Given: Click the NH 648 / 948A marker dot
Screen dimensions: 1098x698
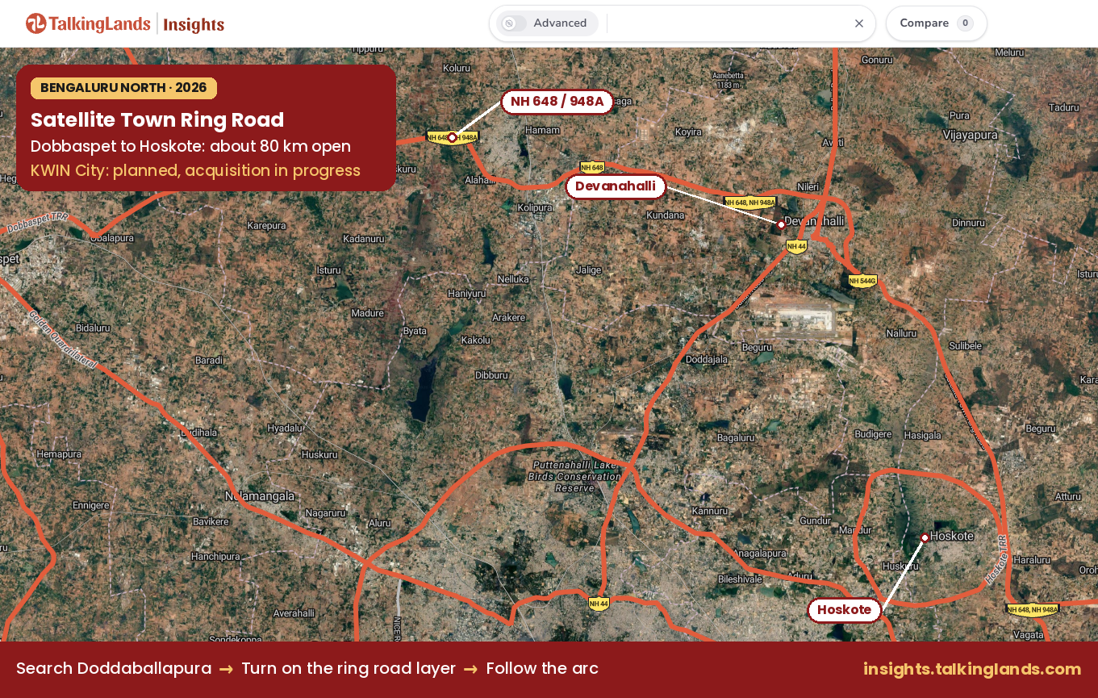Looking at the screenshot, I should (452, 137).
